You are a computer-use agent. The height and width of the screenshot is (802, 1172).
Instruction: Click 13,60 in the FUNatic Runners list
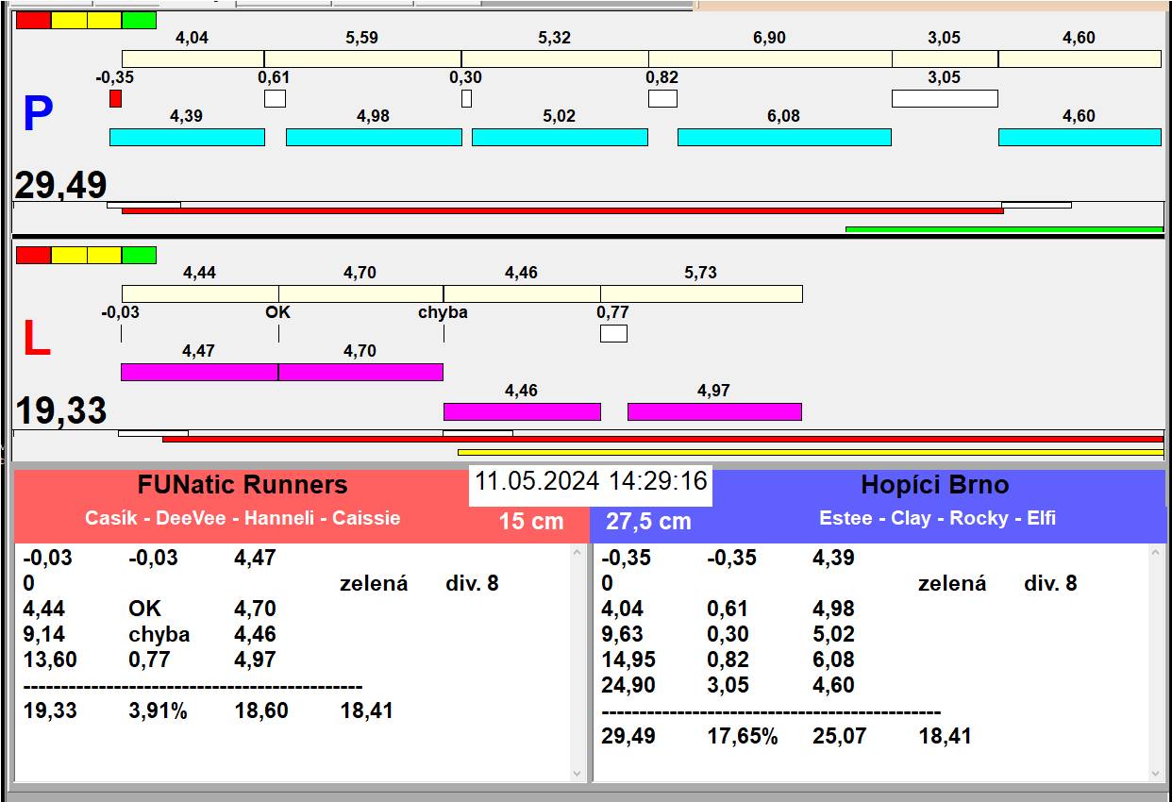[50, 660]
